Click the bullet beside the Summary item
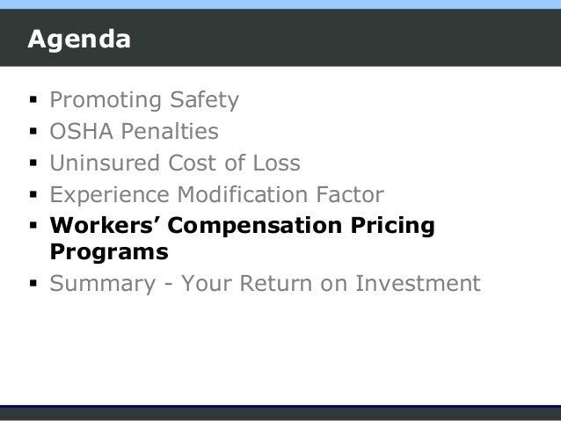This screenshot has height=421, width=561. (x=33, y=284)
